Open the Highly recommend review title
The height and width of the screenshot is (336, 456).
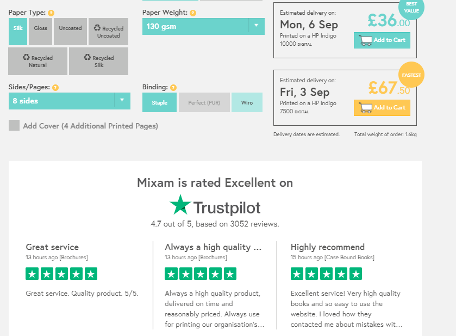coord(328,247)
